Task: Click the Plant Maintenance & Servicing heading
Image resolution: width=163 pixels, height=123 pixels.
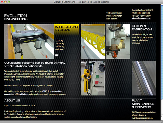Action: click(x=143, y=104)
